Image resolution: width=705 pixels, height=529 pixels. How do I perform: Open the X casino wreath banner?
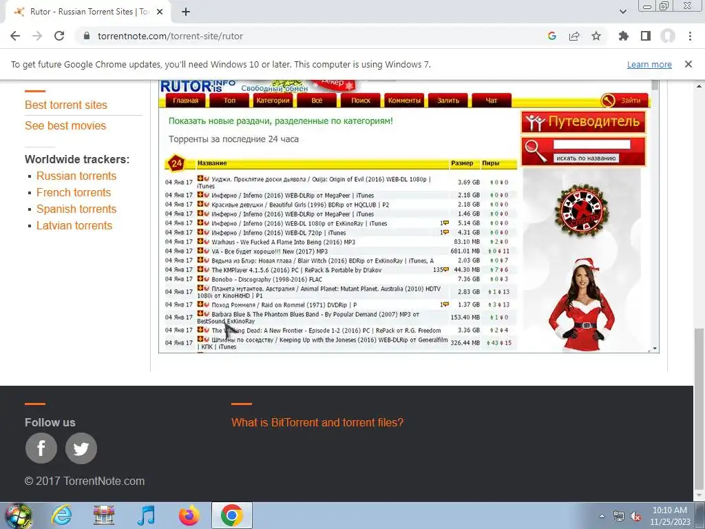[x=582, y=210]
